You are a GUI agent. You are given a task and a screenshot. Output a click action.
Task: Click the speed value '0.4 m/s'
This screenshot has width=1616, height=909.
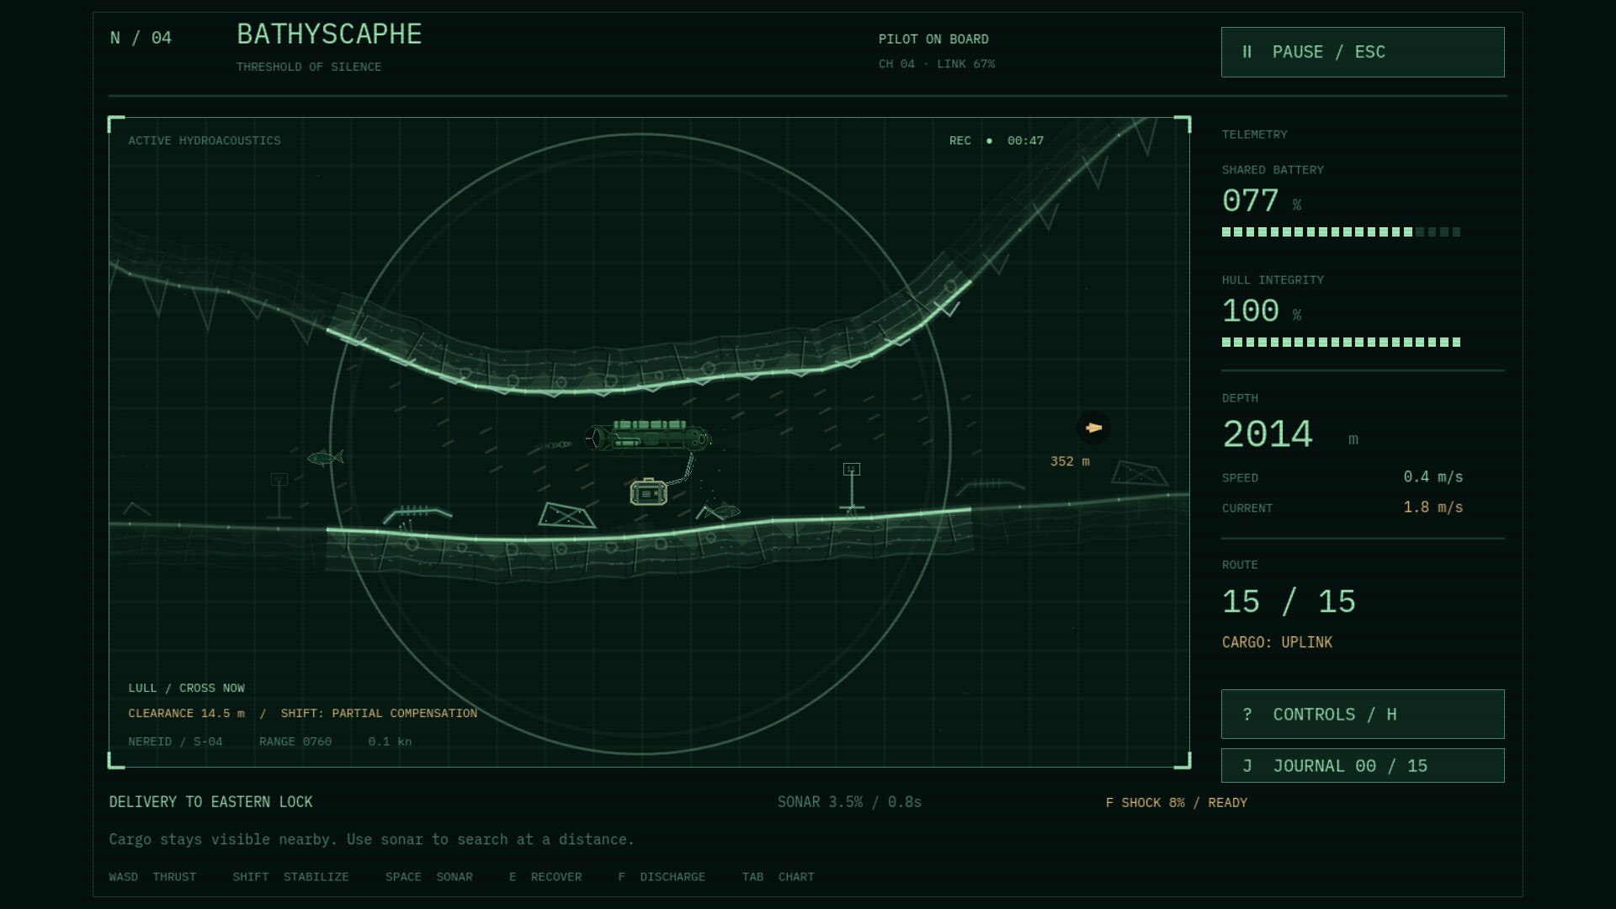coord(1433,477)
